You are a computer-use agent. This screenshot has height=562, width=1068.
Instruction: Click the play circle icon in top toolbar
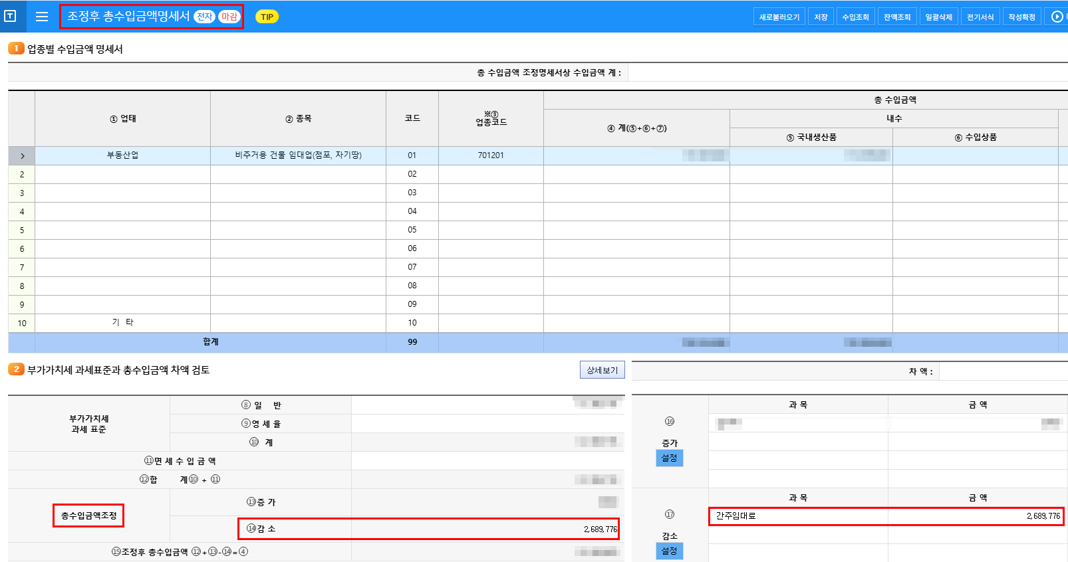click(1057, 17)
